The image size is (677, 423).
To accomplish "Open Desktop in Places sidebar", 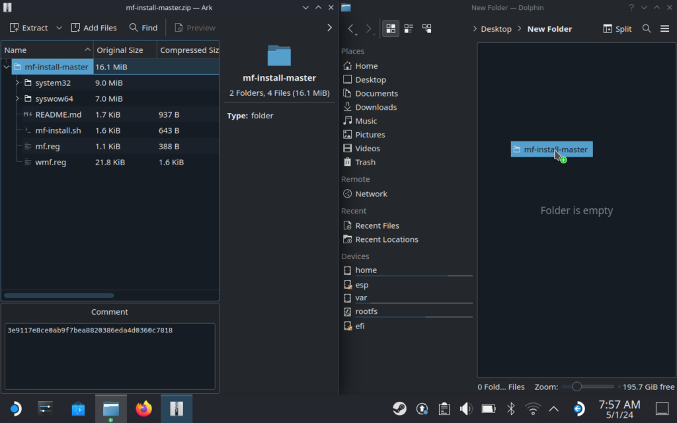I will (370, 79).
